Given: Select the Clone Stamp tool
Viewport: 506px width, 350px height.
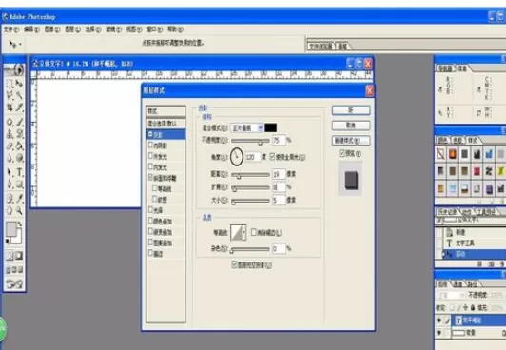Looking at the screenshot, I should [x=10, y=133].
